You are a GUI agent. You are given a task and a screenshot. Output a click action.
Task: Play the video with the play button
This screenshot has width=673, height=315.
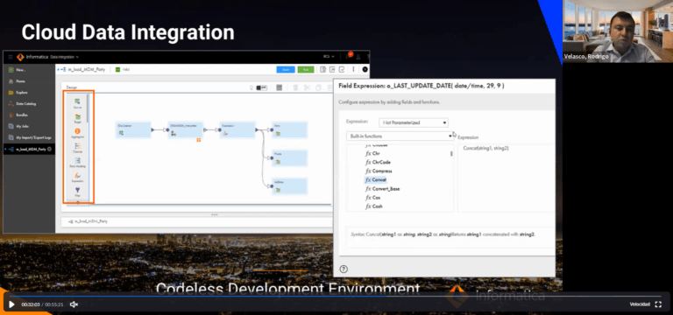(11, 304)
